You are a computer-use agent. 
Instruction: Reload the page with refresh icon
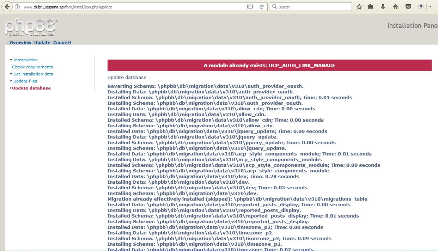261,7
